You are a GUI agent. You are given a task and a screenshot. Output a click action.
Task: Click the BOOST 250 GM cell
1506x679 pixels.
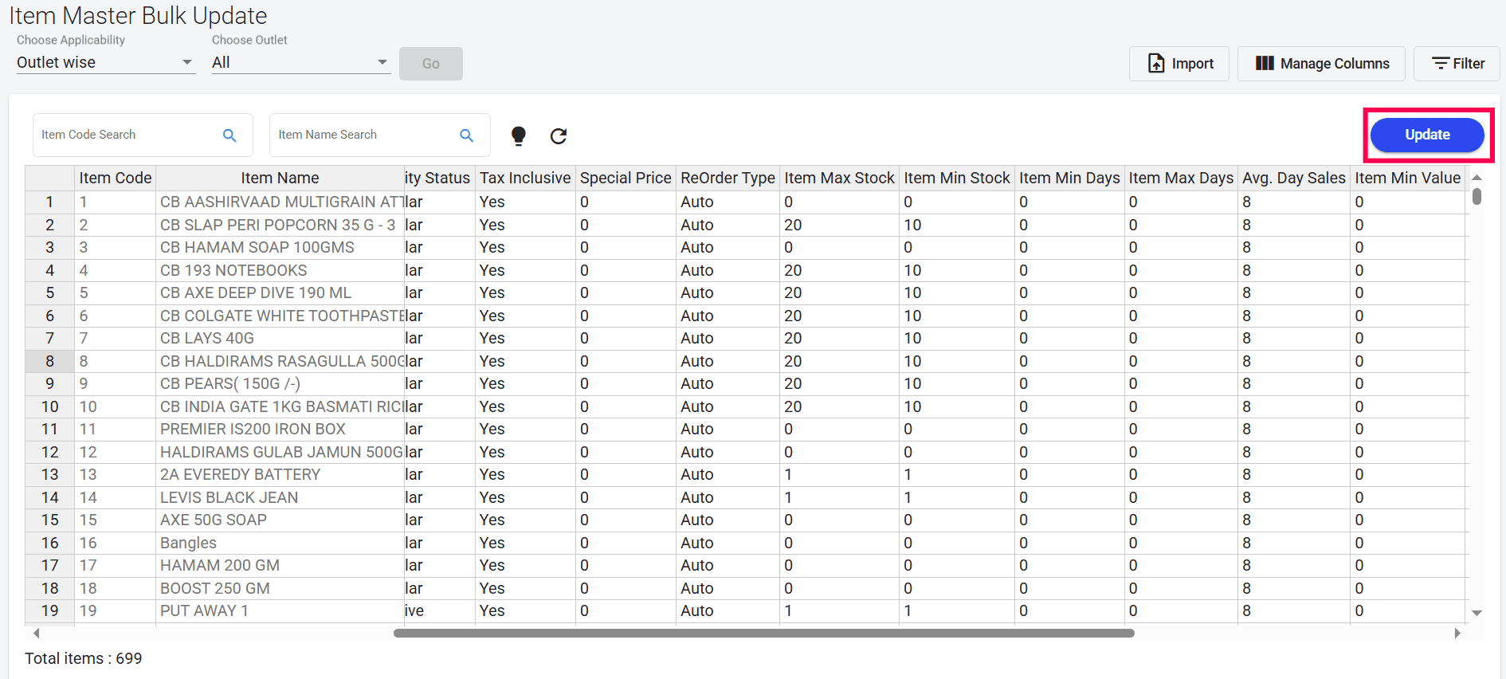(280, 588)
